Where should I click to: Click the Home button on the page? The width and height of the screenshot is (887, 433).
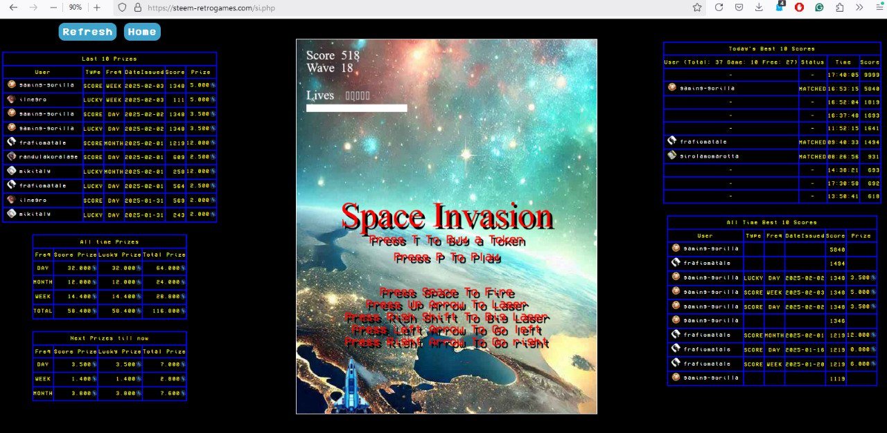(x=142, y=32)
